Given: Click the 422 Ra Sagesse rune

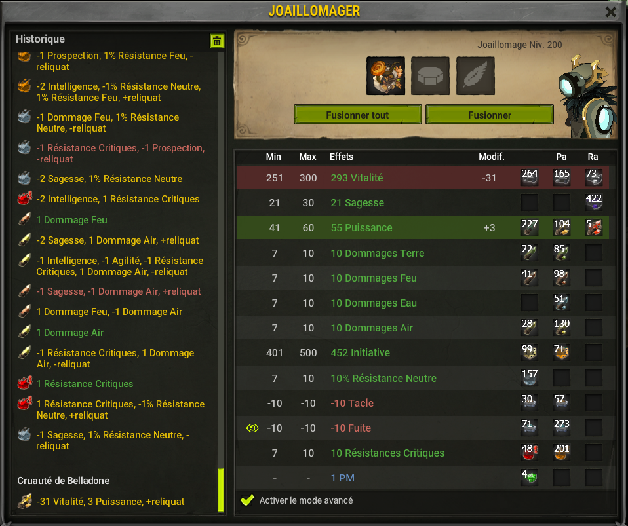Looking at the screenshot, I should (x=593, y=202).
